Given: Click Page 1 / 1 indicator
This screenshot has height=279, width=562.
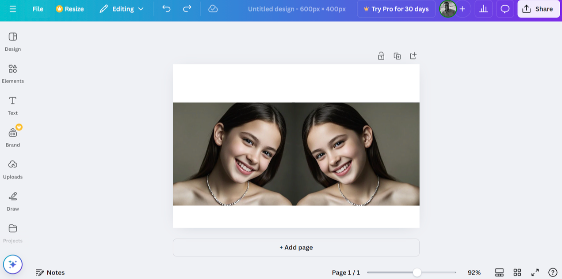Looking at the screenshot, I should [346, 272].
